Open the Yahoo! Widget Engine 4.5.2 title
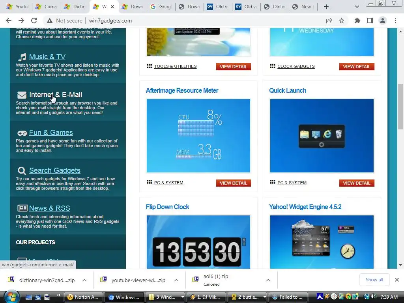The height and width of the screenshot is (303, 404). click(x=305, y=207)
